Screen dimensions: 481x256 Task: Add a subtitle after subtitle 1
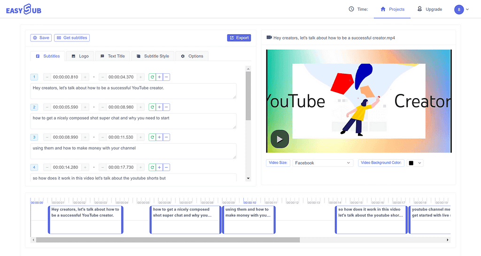[x=159, y=77]
